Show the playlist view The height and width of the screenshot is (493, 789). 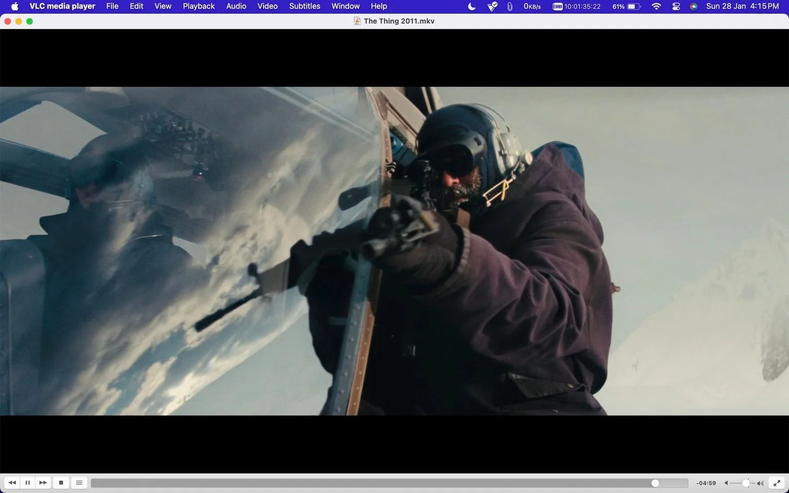pos(79,483)
